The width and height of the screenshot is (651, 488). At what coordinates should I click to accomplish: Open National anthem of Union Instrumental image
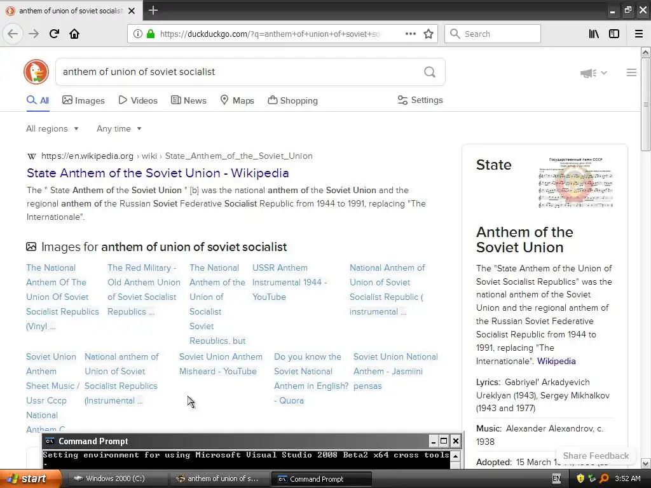(x=121, y=379)
